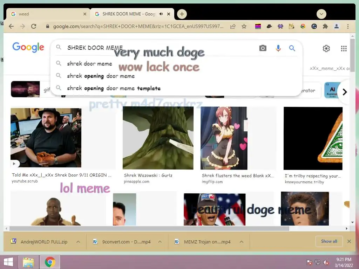359x269 pixels.
Task: Open the purple face extension icon
Action: click(280, 26)
